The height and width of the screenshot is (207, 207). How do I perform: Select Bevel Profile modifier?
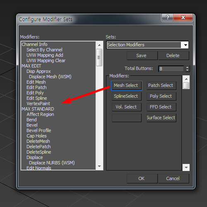[x=39, y=130]
